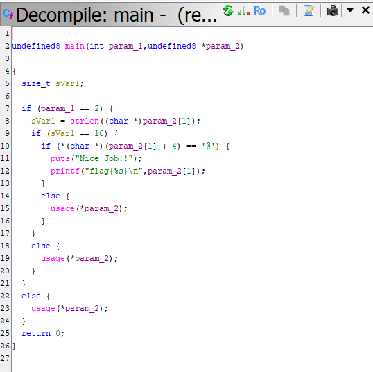The height and width of the screenshot is (372, 373).
Task: Take a snapshot with the camera icon
Action: click(333, 10)
